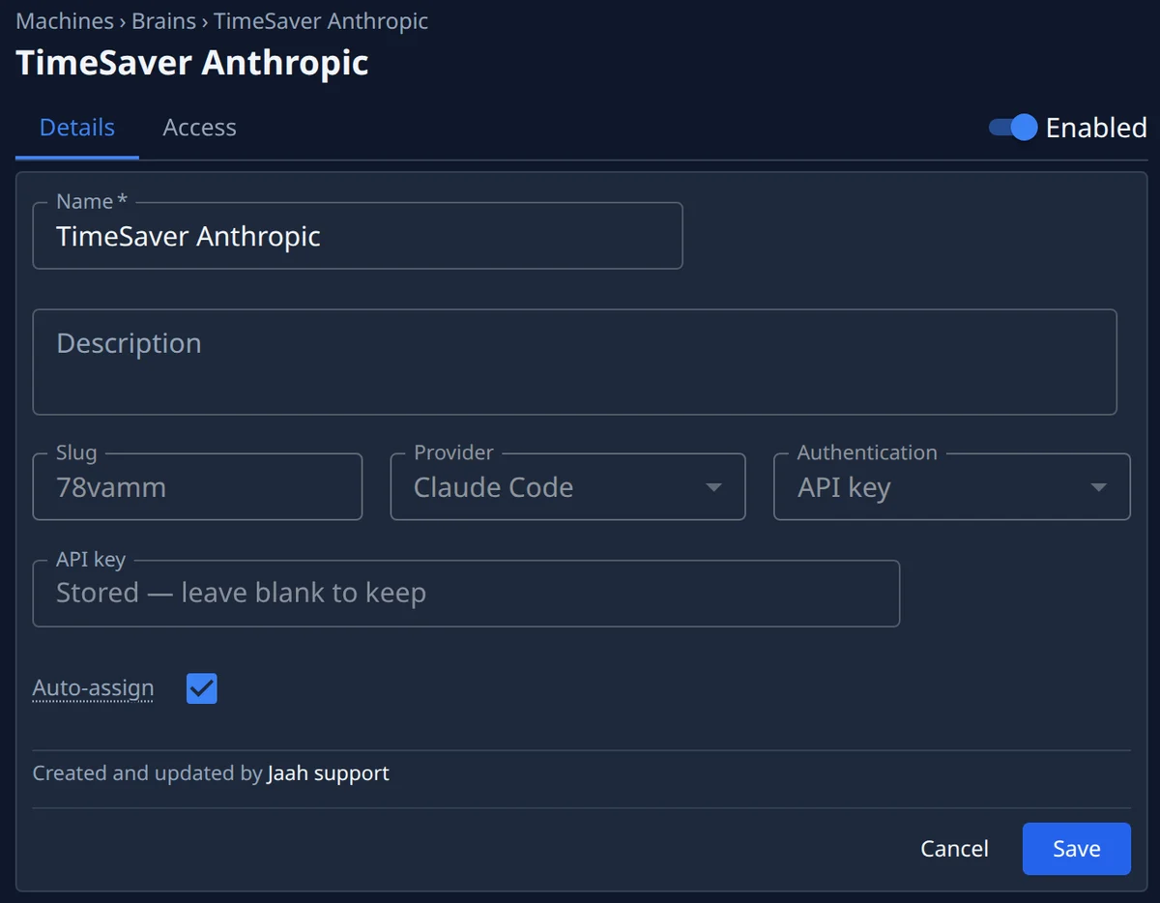Focus the Description text area

pos(574,362)
